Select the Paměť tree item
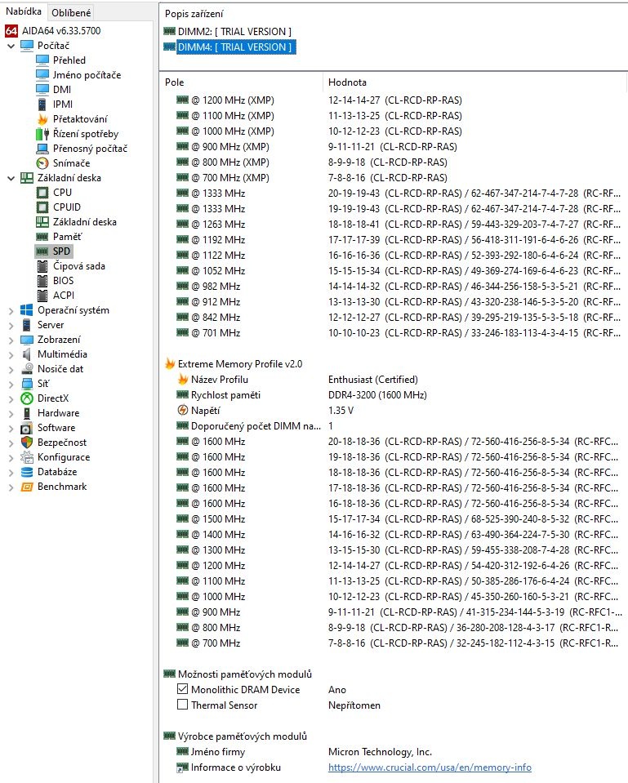This screenshot has width=628, height=783. pyautogui.click(x=67, y=237)
